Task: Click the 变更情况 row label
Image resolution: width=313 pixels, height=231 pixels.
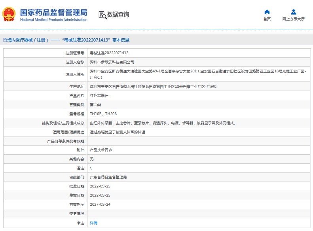Action: (77, 214)
